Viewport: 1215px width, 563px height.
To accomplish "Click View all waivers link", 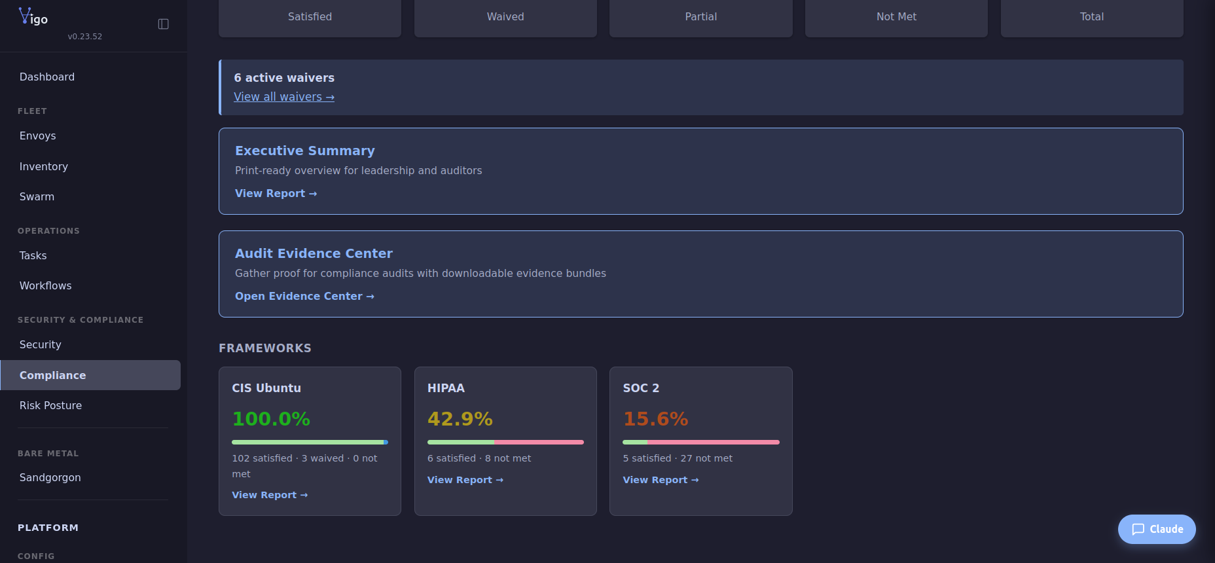I will [x=284, y=97].
